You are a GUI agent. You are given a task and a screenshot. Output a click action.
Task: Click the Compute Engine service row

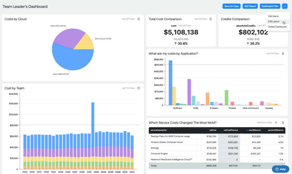point(217,154)
